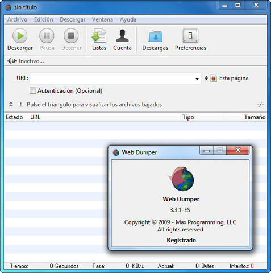Close the Web Dumper about dialog
This screenshot has width=271, height=273.
[238, 150]
